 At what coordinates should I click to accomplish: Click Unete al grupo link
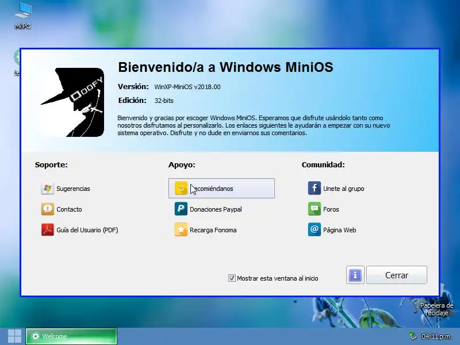pos(343,189)
